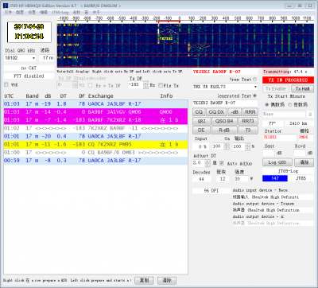Open the 设置 menu

click(32, 13)
